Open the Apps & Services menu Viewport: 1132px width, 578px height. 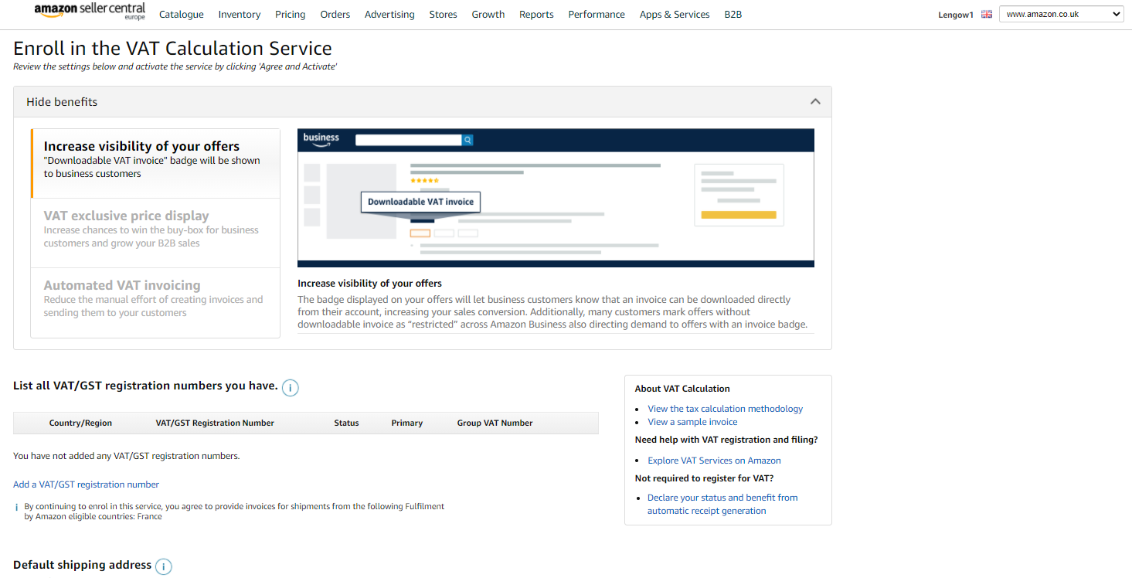point(675,15)
